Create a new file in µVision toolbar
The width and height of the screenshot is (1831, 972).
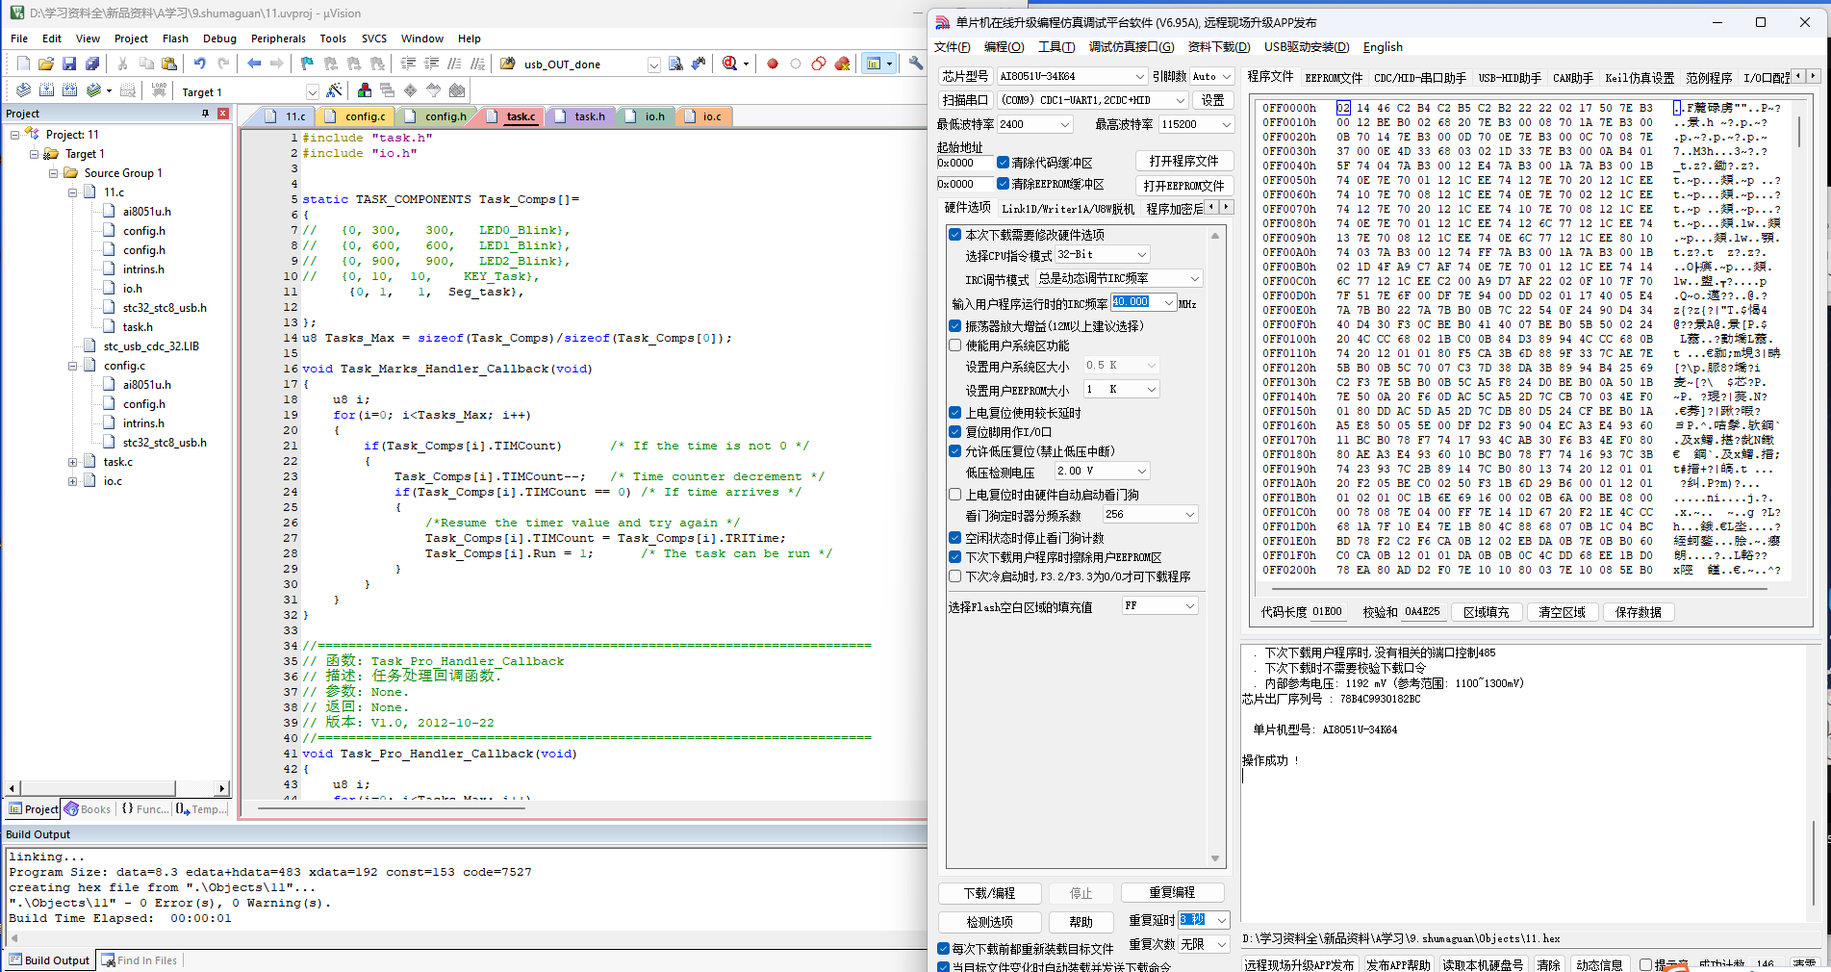point(23,64)
